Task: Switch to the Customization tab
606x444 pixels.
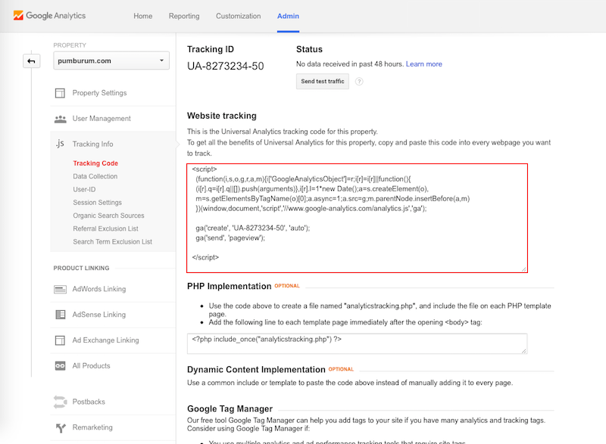Action: 238,16
